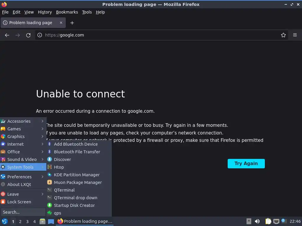Open the Firefox hamburger application menu

click(295, 35)
